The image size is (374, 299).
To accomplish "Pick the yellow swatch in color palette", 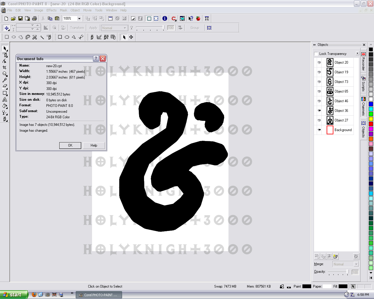I will click(x=371, y=119).
